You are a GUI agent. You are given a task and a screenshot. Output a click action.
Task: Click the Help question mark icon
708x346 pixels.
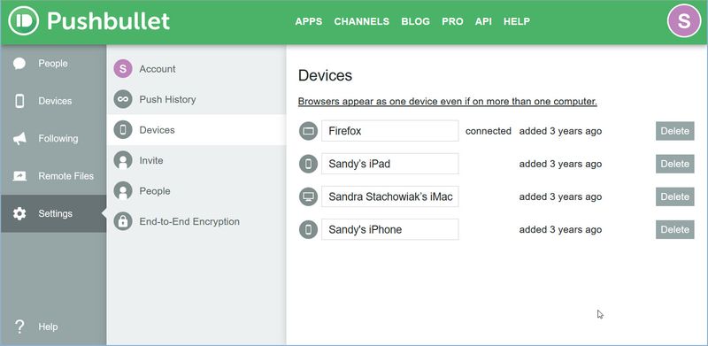[x=19, y=327]
